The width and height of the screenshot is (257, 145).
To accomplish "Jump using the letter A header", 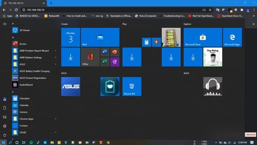I will (x=13, y=37).
